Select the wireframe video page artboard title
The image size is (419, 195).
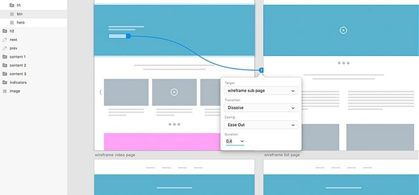(x=115, y=155)
